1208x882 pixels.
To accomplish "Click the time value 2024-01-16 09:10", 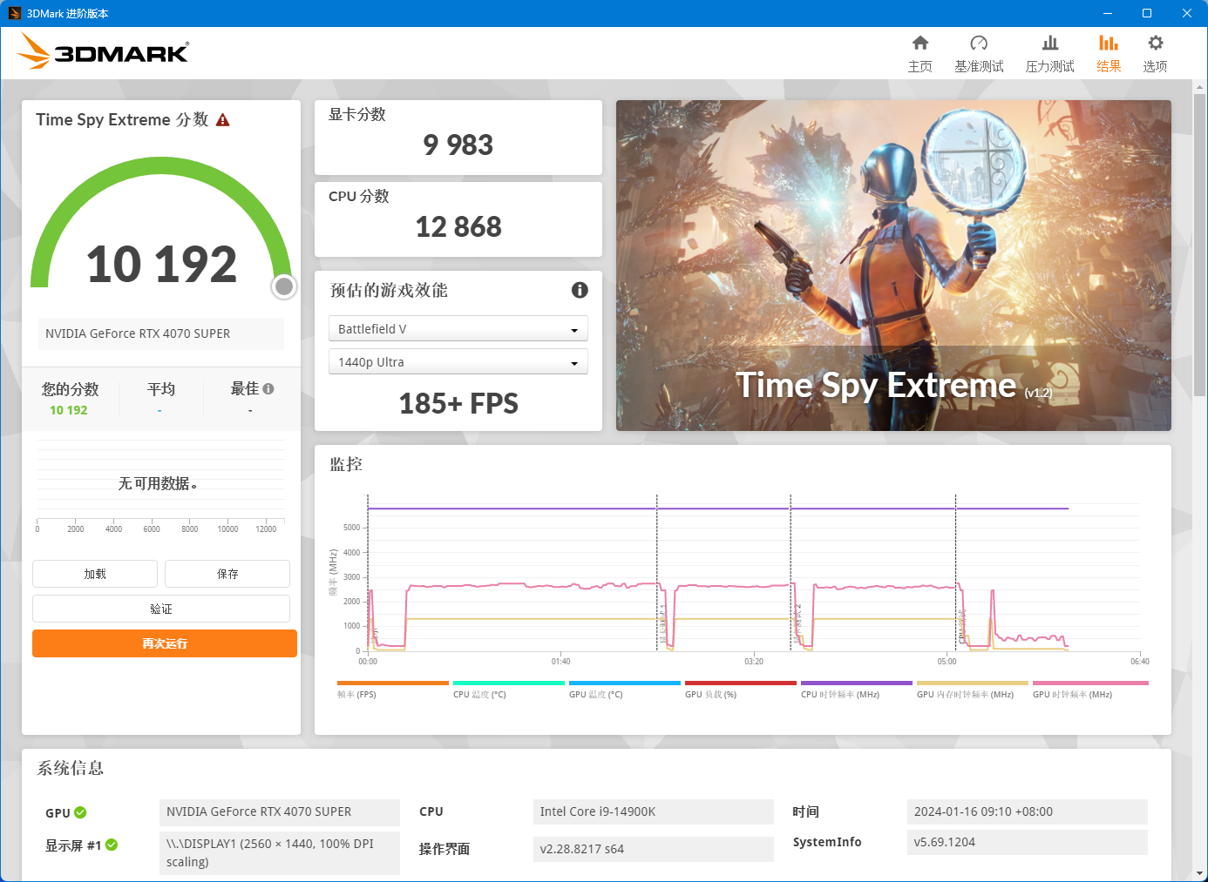I will pos(1027,811).
